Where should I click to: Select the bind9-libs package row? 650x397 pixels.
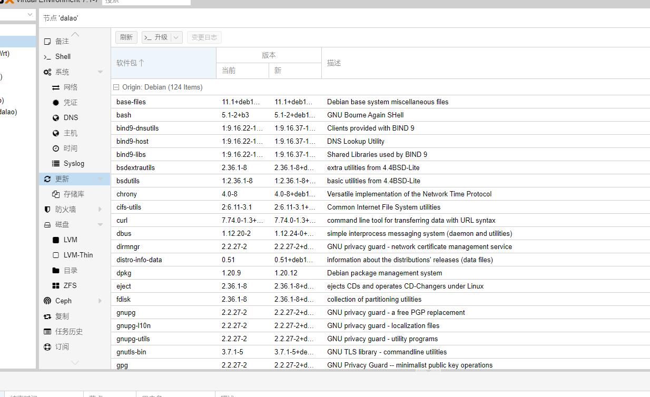380,154
